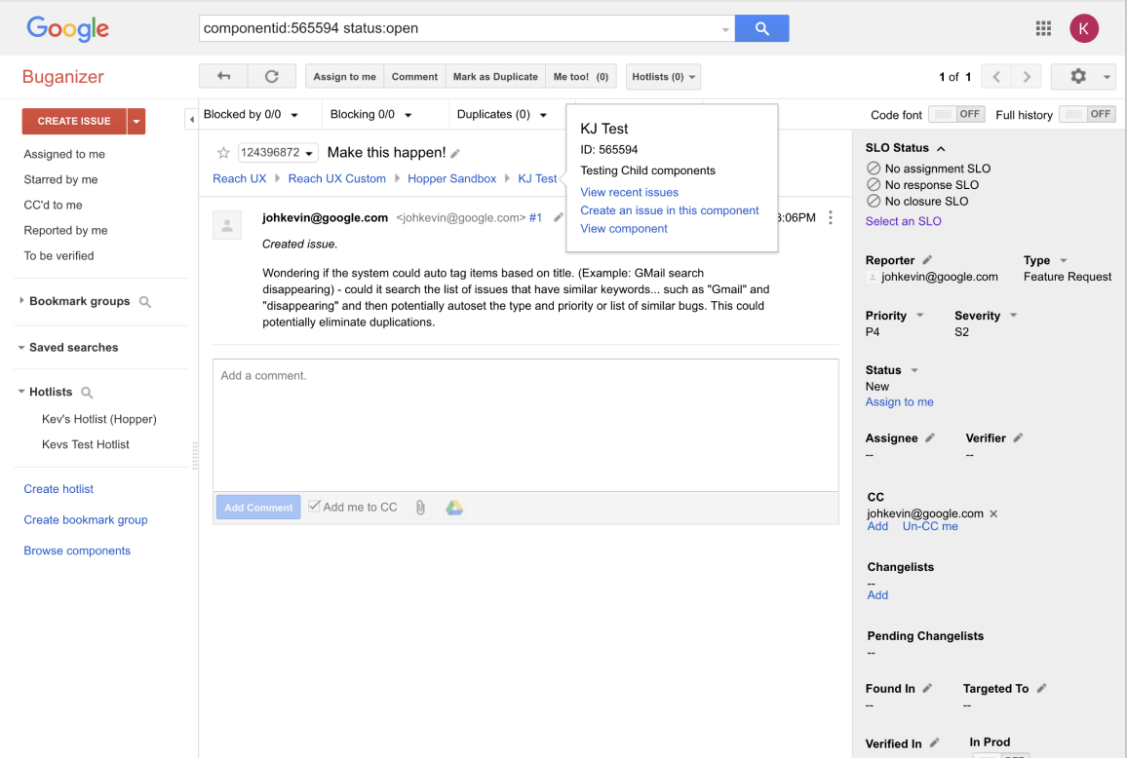This screenshot has width=1127, height=758.
Task: Open the Google apps grid
Action: tap(1043, 28)
